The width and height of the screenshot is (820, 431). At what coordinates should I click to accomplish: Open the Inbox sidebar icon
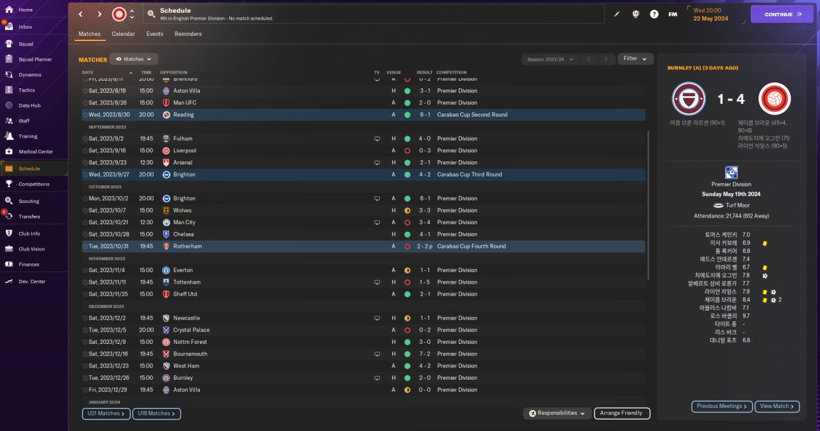pyautogui.click(x=9, y=27)
